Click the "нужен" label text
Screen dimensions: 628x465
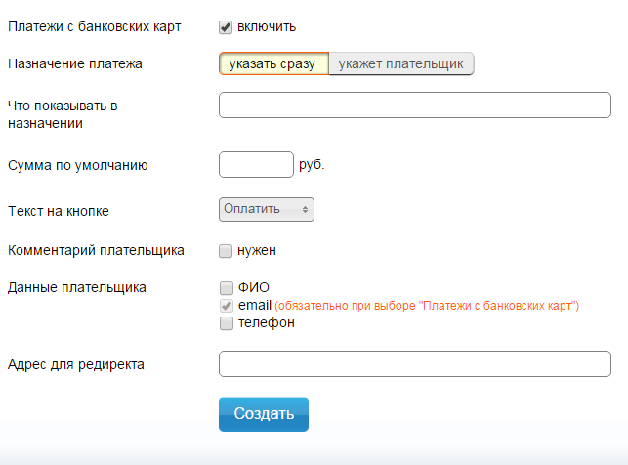257,251
